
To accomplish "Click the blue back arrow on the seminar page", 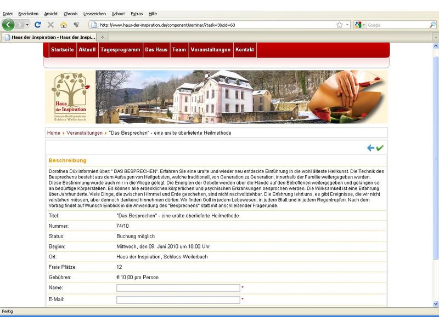I will click(370, 148).
